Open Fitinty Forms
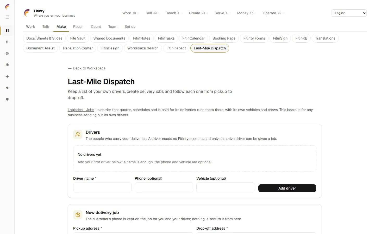The width and height of the screenshot is (375, 234). [x=254, y=38]
